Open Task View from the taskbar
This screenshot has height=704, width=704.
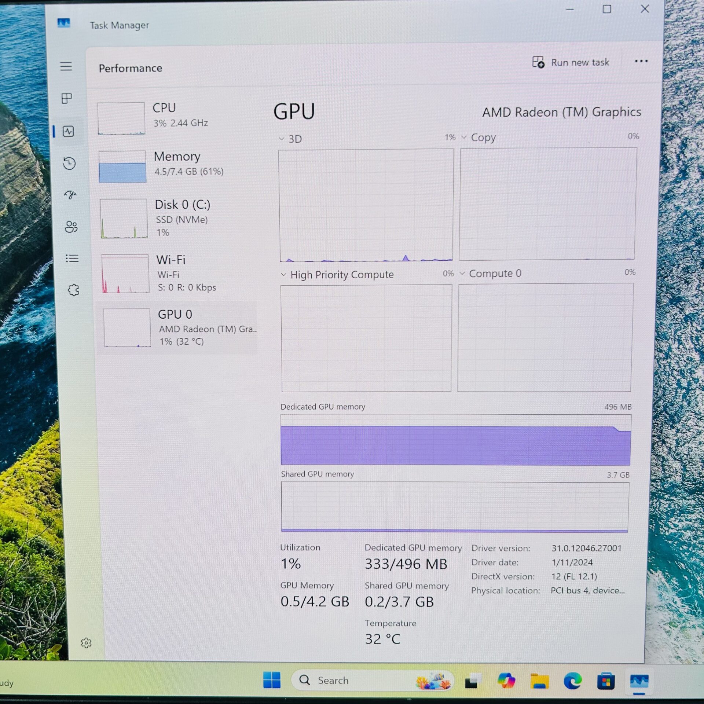(x=473, y=681)
